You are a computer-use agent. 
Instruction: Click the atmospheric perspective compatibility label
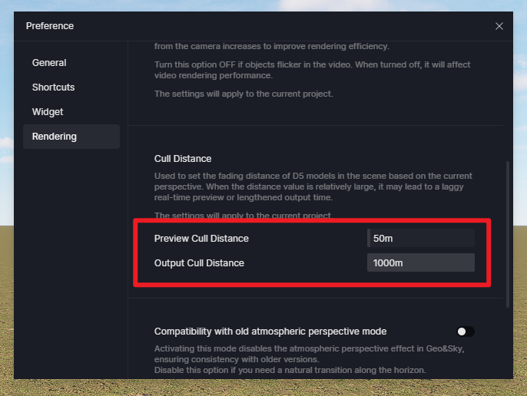270,332
